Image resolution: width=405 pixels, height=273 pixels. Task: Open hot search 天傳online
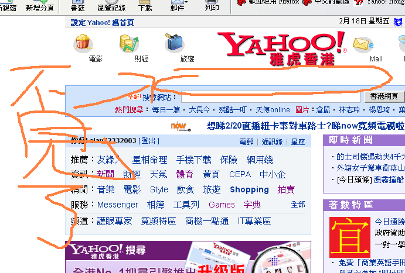click(x=273, y=110)
